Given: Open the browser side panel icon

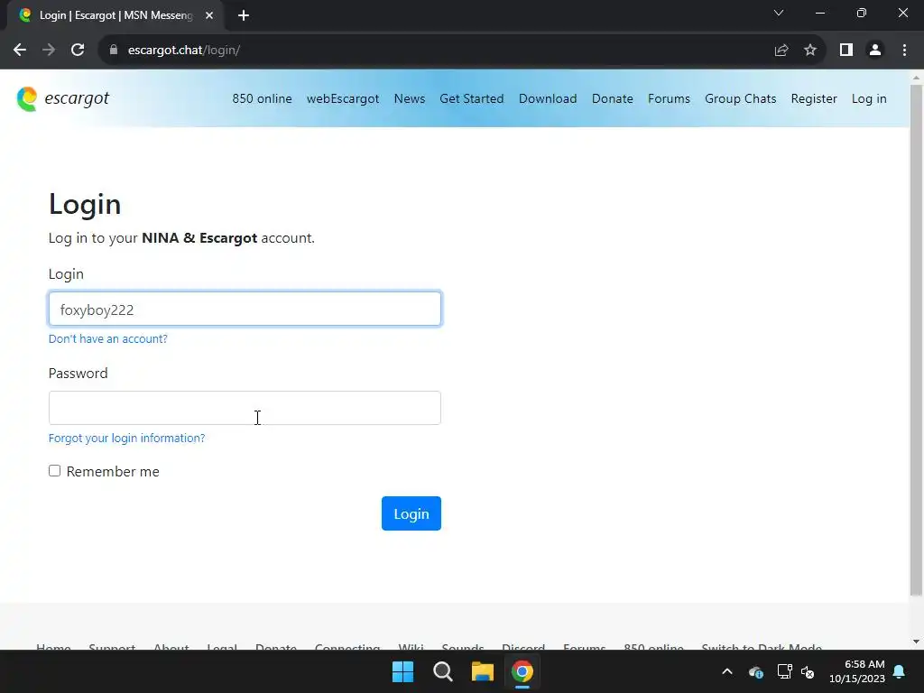Looking at the screenshot, I should [846, 51].
